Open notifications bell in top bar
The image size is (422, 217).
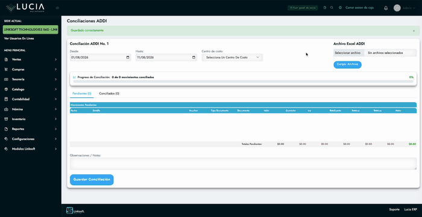click(x=386, y=8)
